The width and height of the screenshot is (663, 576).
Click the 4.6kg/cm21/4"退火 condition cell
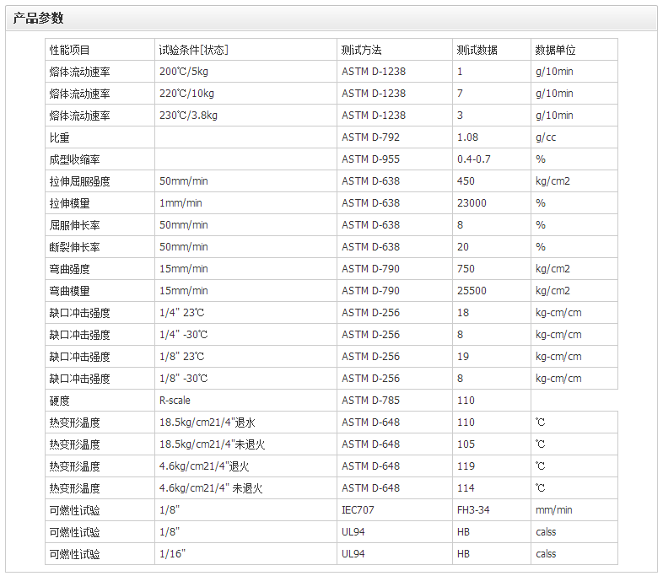click(245, 467)
